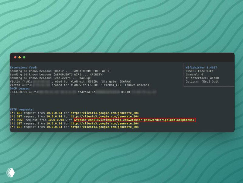This screenshot has width=243, height=183.
Task: Click the DHCP Leases heading
Action: click(20, 88)
